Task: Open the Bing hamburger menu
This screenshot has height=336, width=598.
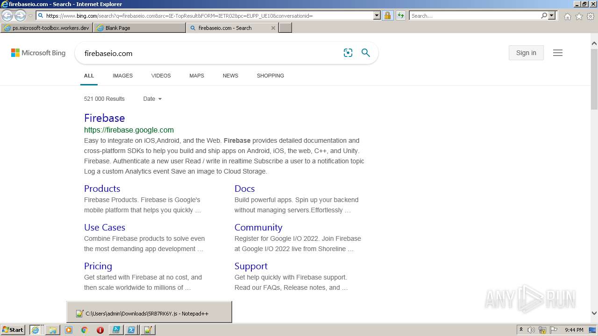Action: [558, 53]
